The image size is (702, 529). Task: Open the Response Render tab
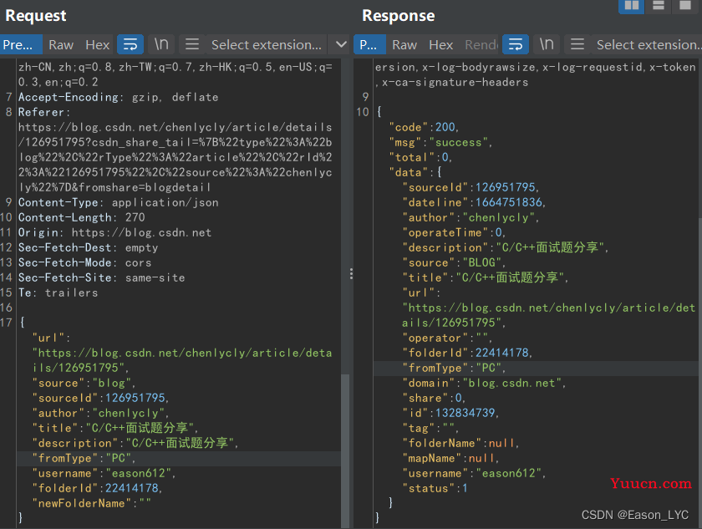pos(481,45)
